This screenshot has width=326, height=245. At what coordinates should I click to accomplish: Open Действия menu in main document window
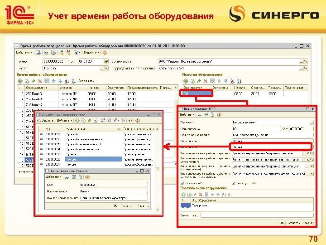tap(24, 53)
